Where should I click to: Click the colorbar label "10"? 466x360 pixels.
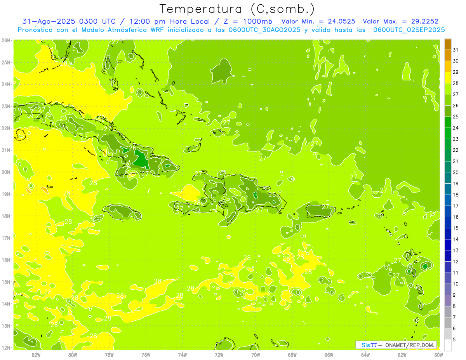tap(456, 284)
